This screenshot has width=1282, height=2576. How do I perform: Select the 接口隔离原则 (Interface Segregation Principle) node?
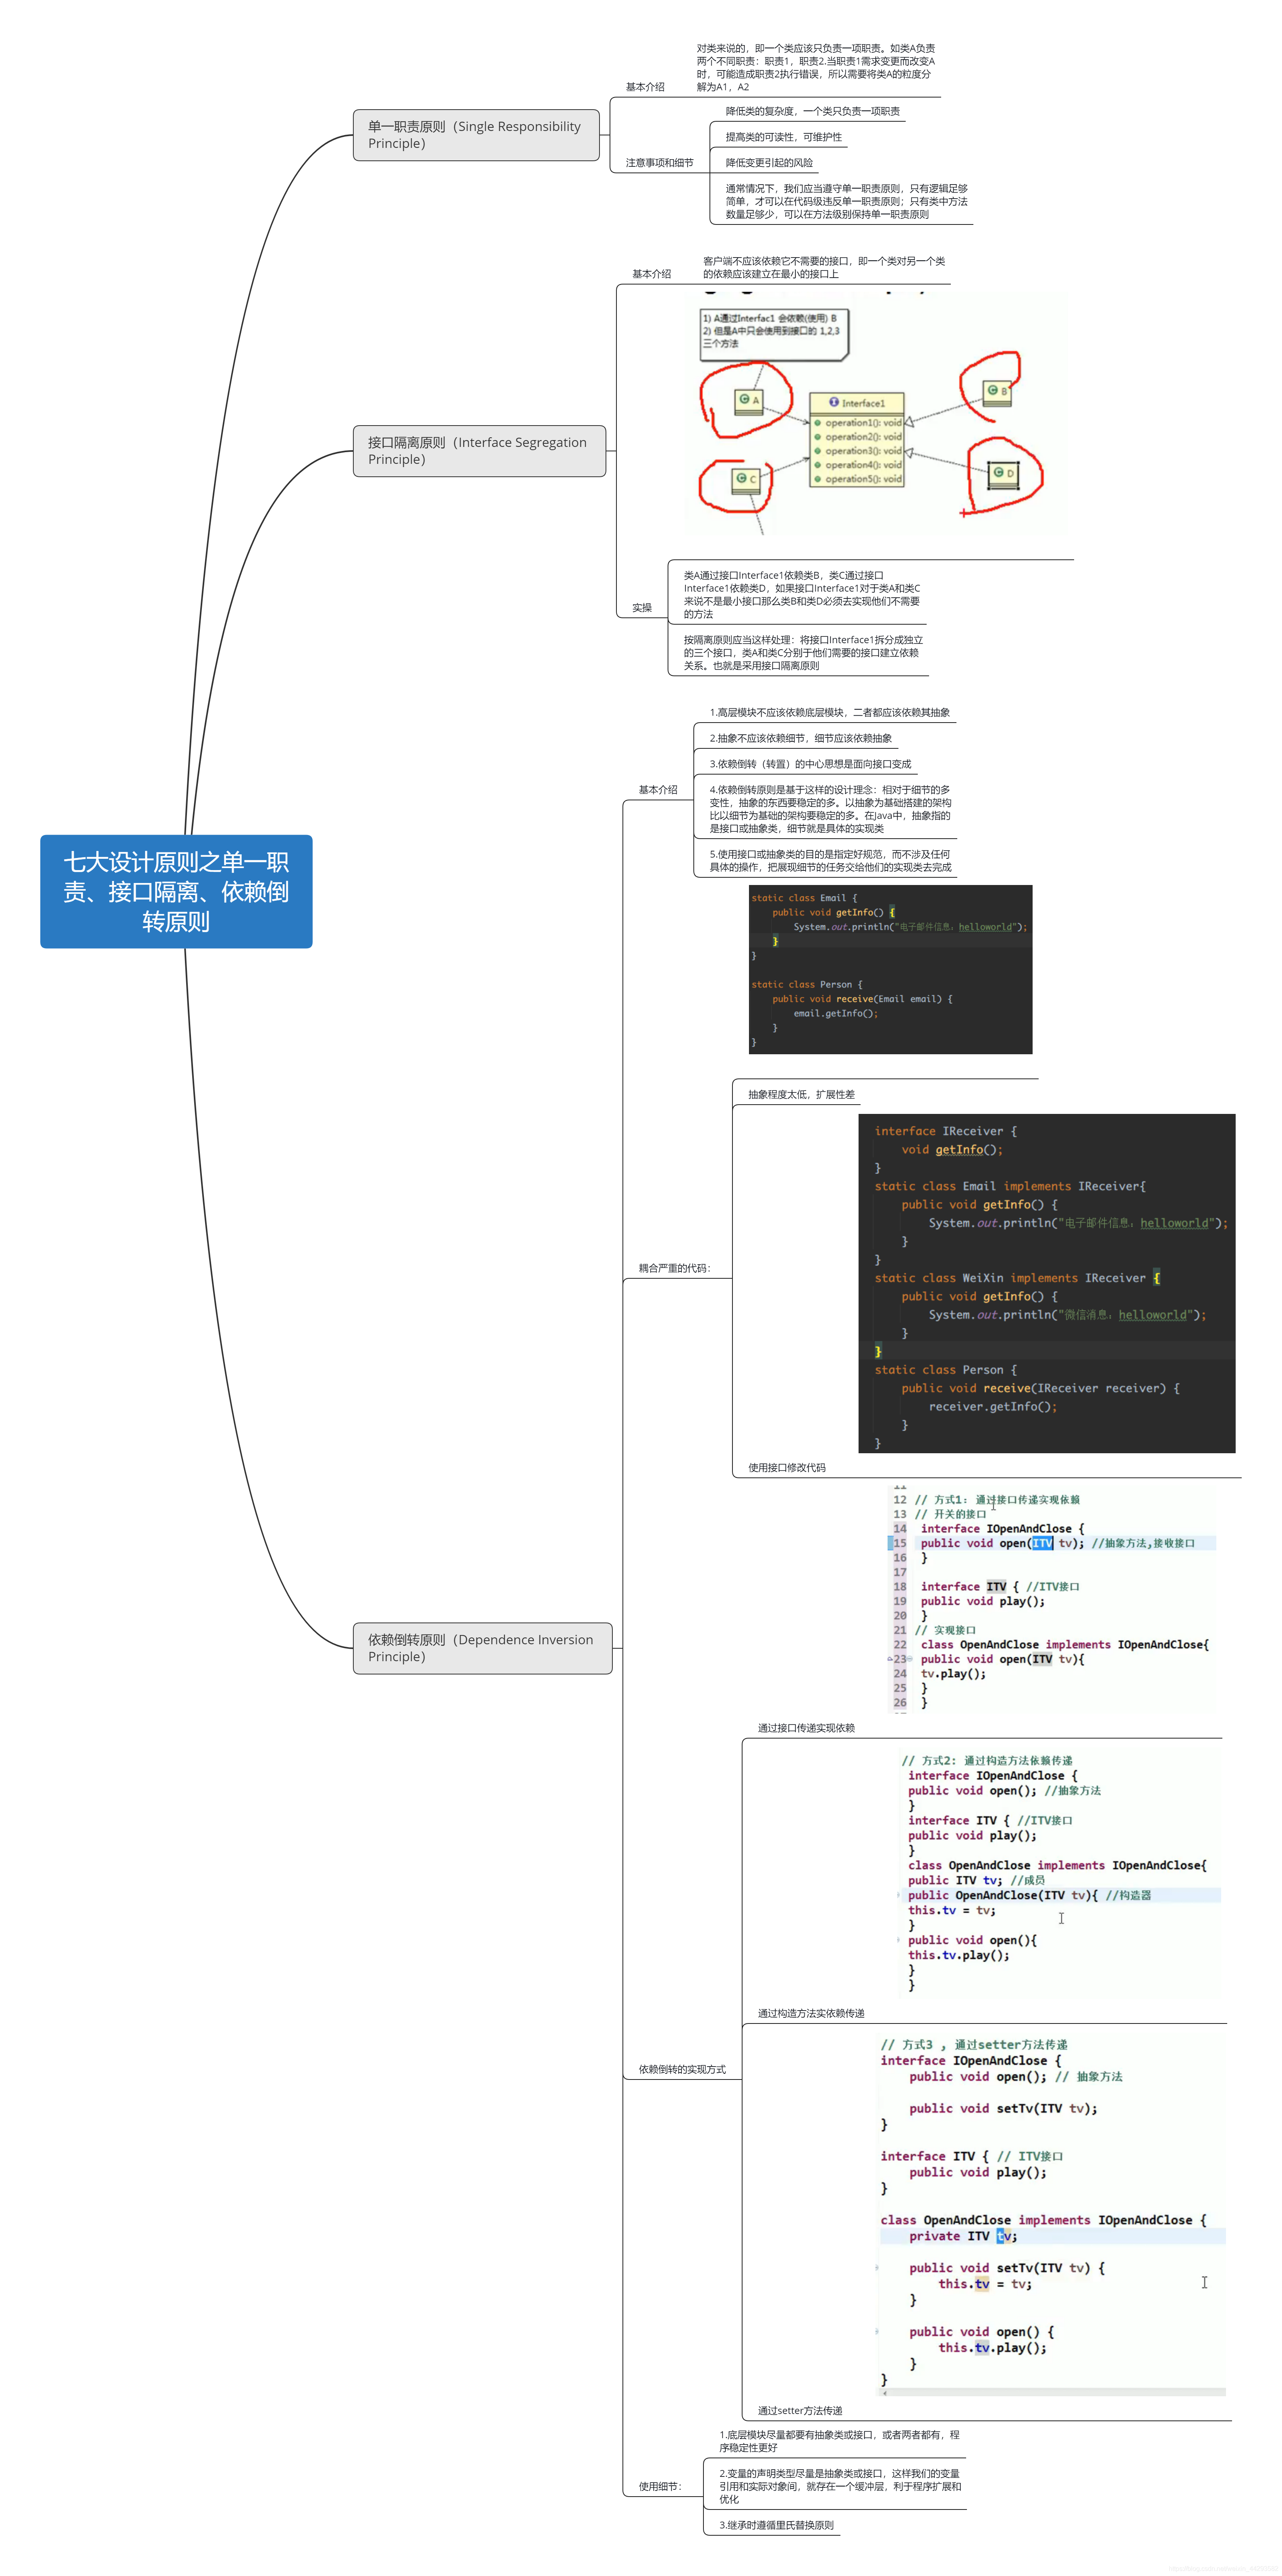(479, 451)
